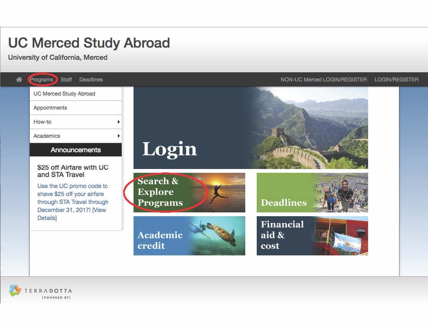Select the How-to sidebar menu item
Image resolution: width=428 pixels, height=330 pixels.
(x=76, y=122)
